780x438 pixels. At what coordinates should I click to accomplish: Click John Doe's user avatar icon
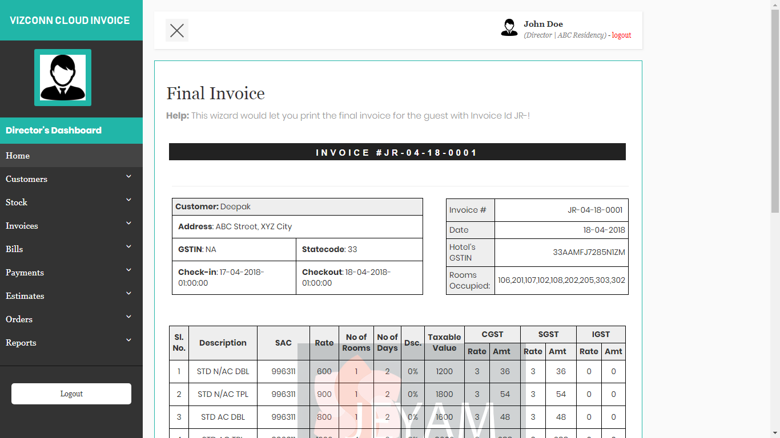(x=509, y=27)
